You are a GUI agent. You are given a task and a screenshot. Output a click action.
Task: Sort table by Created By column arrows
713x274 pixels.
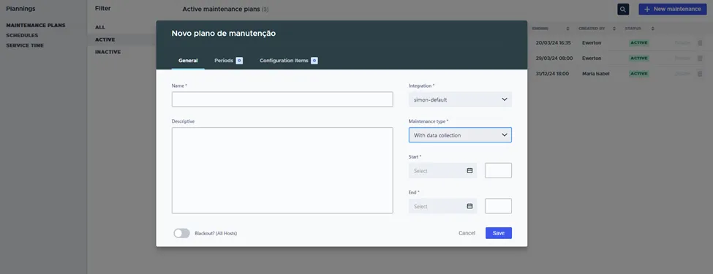(614, 28)
